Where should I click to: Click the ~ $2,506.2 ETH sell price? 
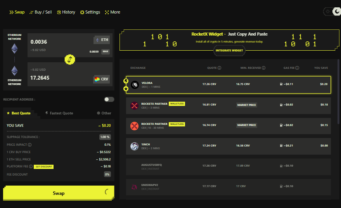coord(103,159)
